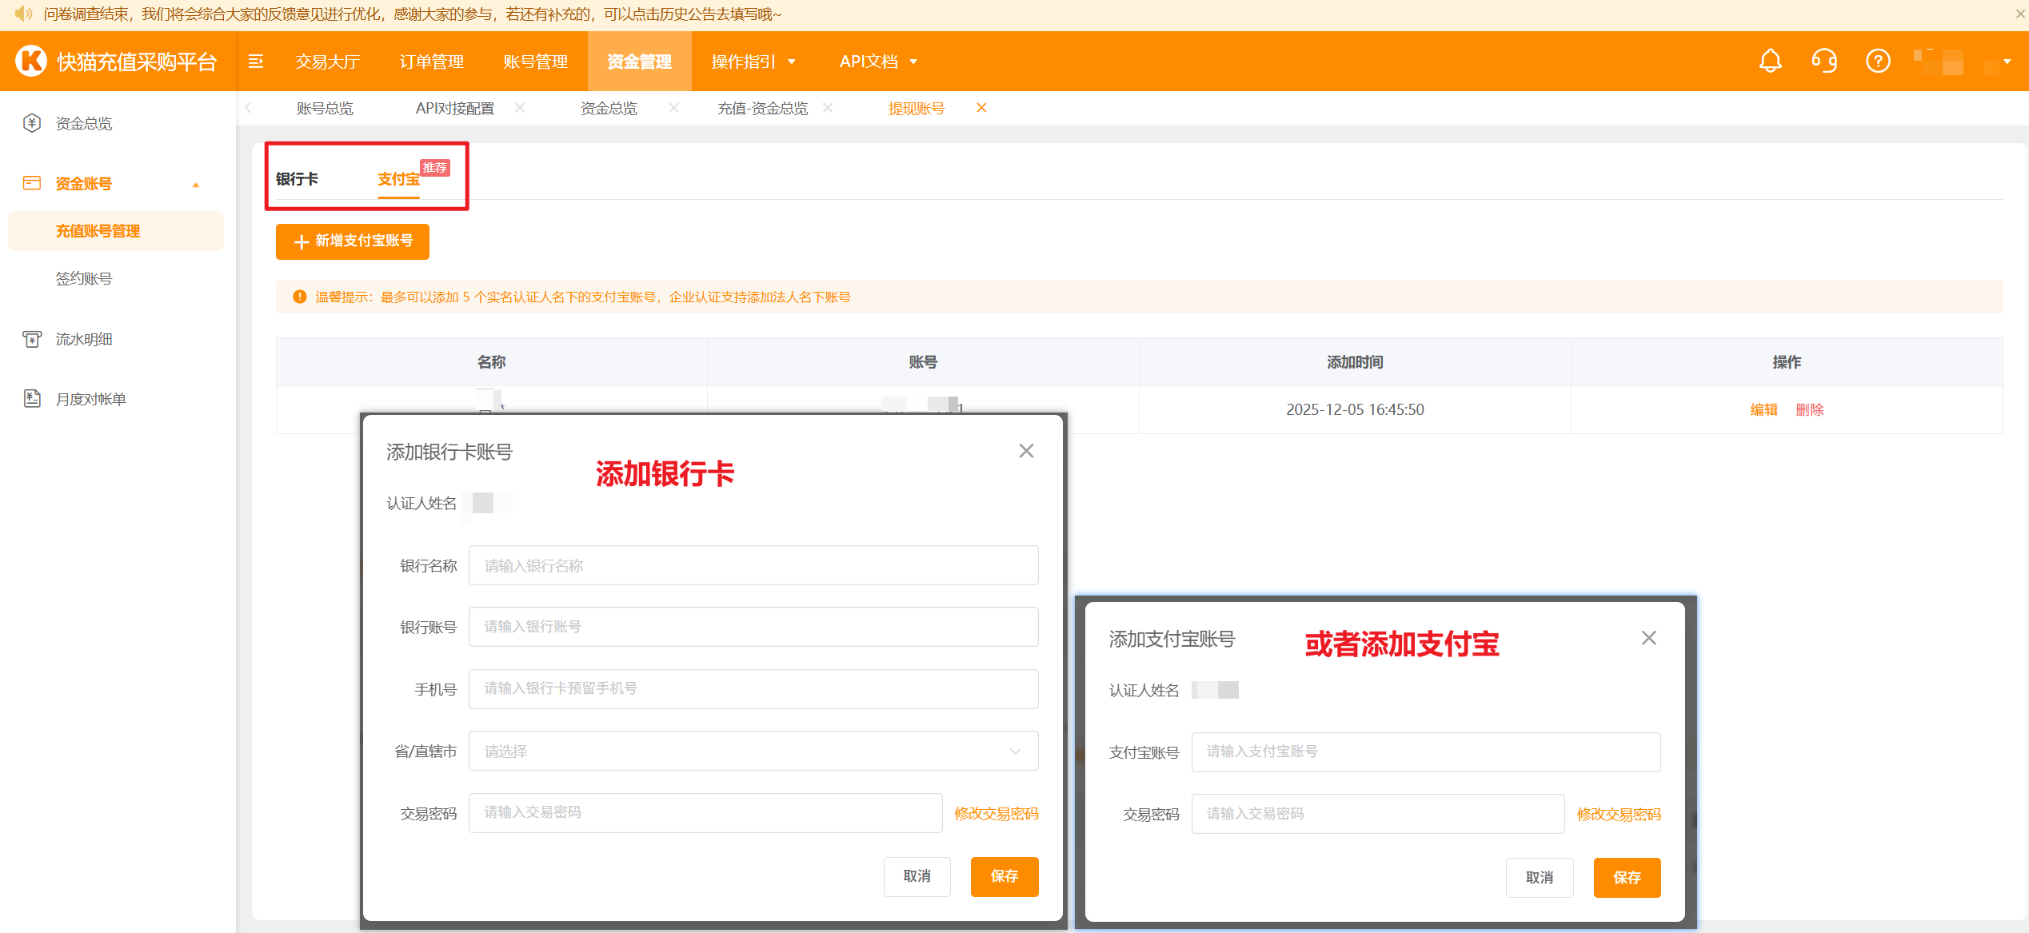Image resolution: width=2029 pixels, height=933 pixels.
Task: Click the 流水明细 sidebar icon
Action: [32, 339]
